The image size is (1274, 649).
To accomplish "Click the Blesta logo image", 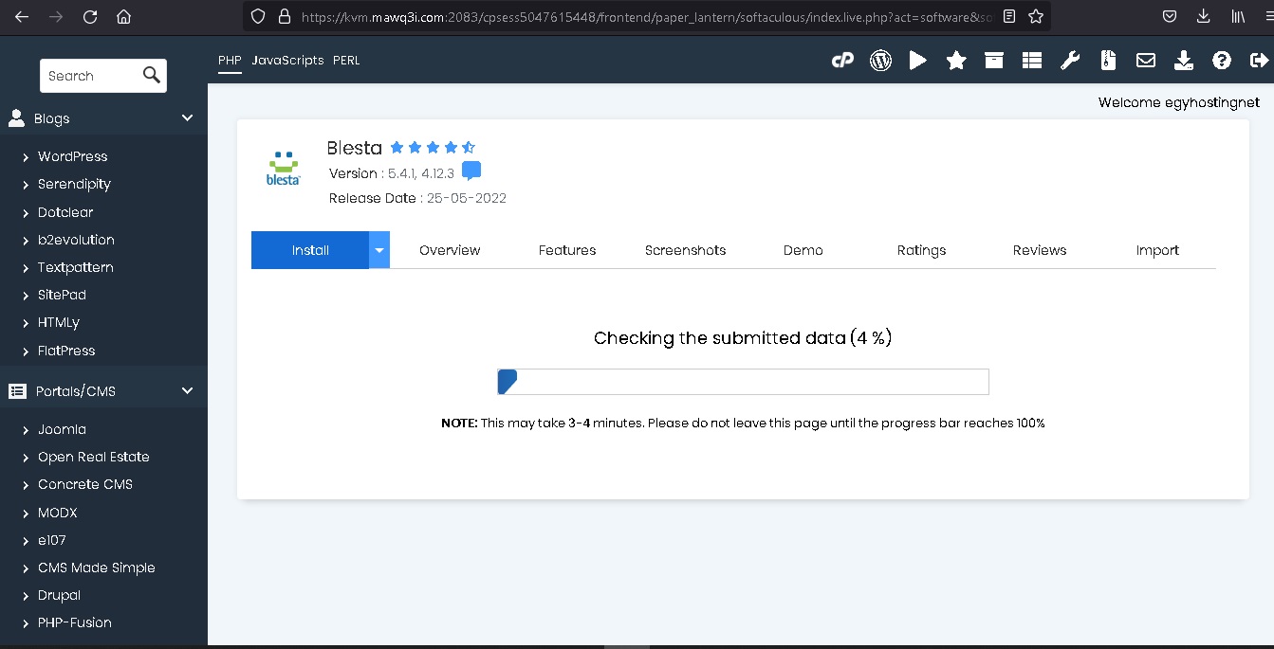I will pyautogui.click(x=284, y=168).
